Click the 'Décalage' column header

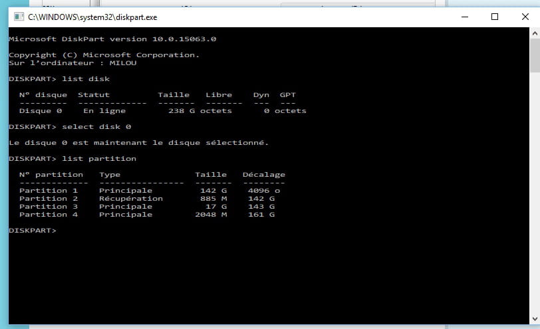pyautogui.click(x=264, y=175)
